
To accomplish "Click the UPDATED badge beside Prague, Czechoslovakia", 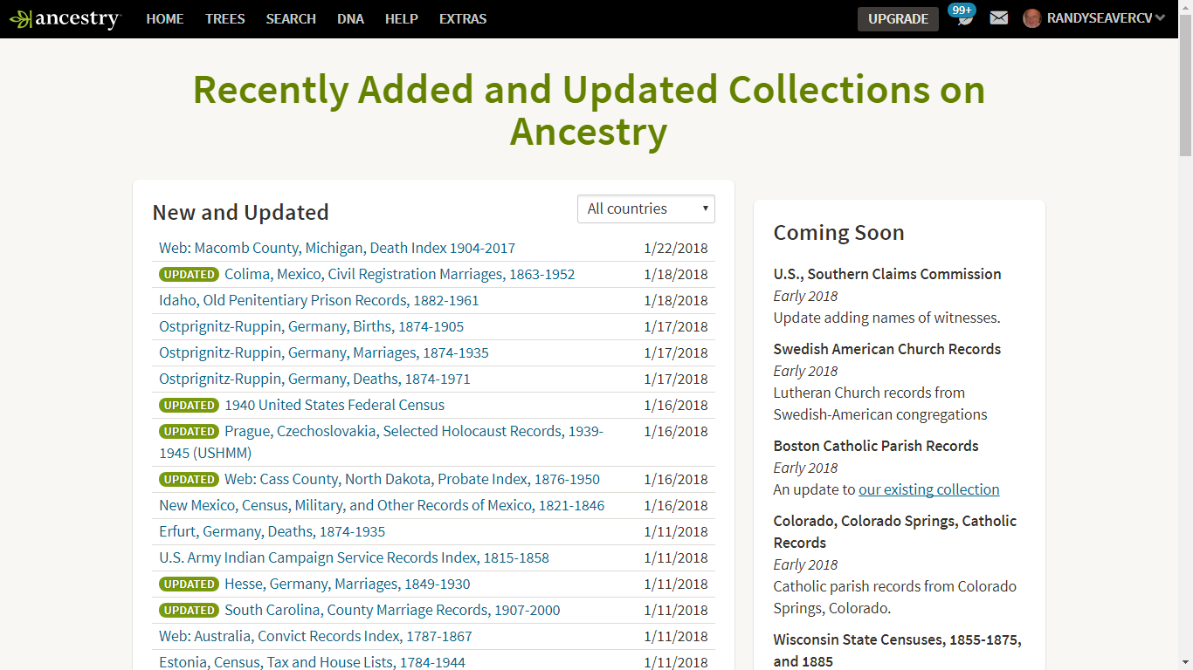I will (x=189, y=431).
